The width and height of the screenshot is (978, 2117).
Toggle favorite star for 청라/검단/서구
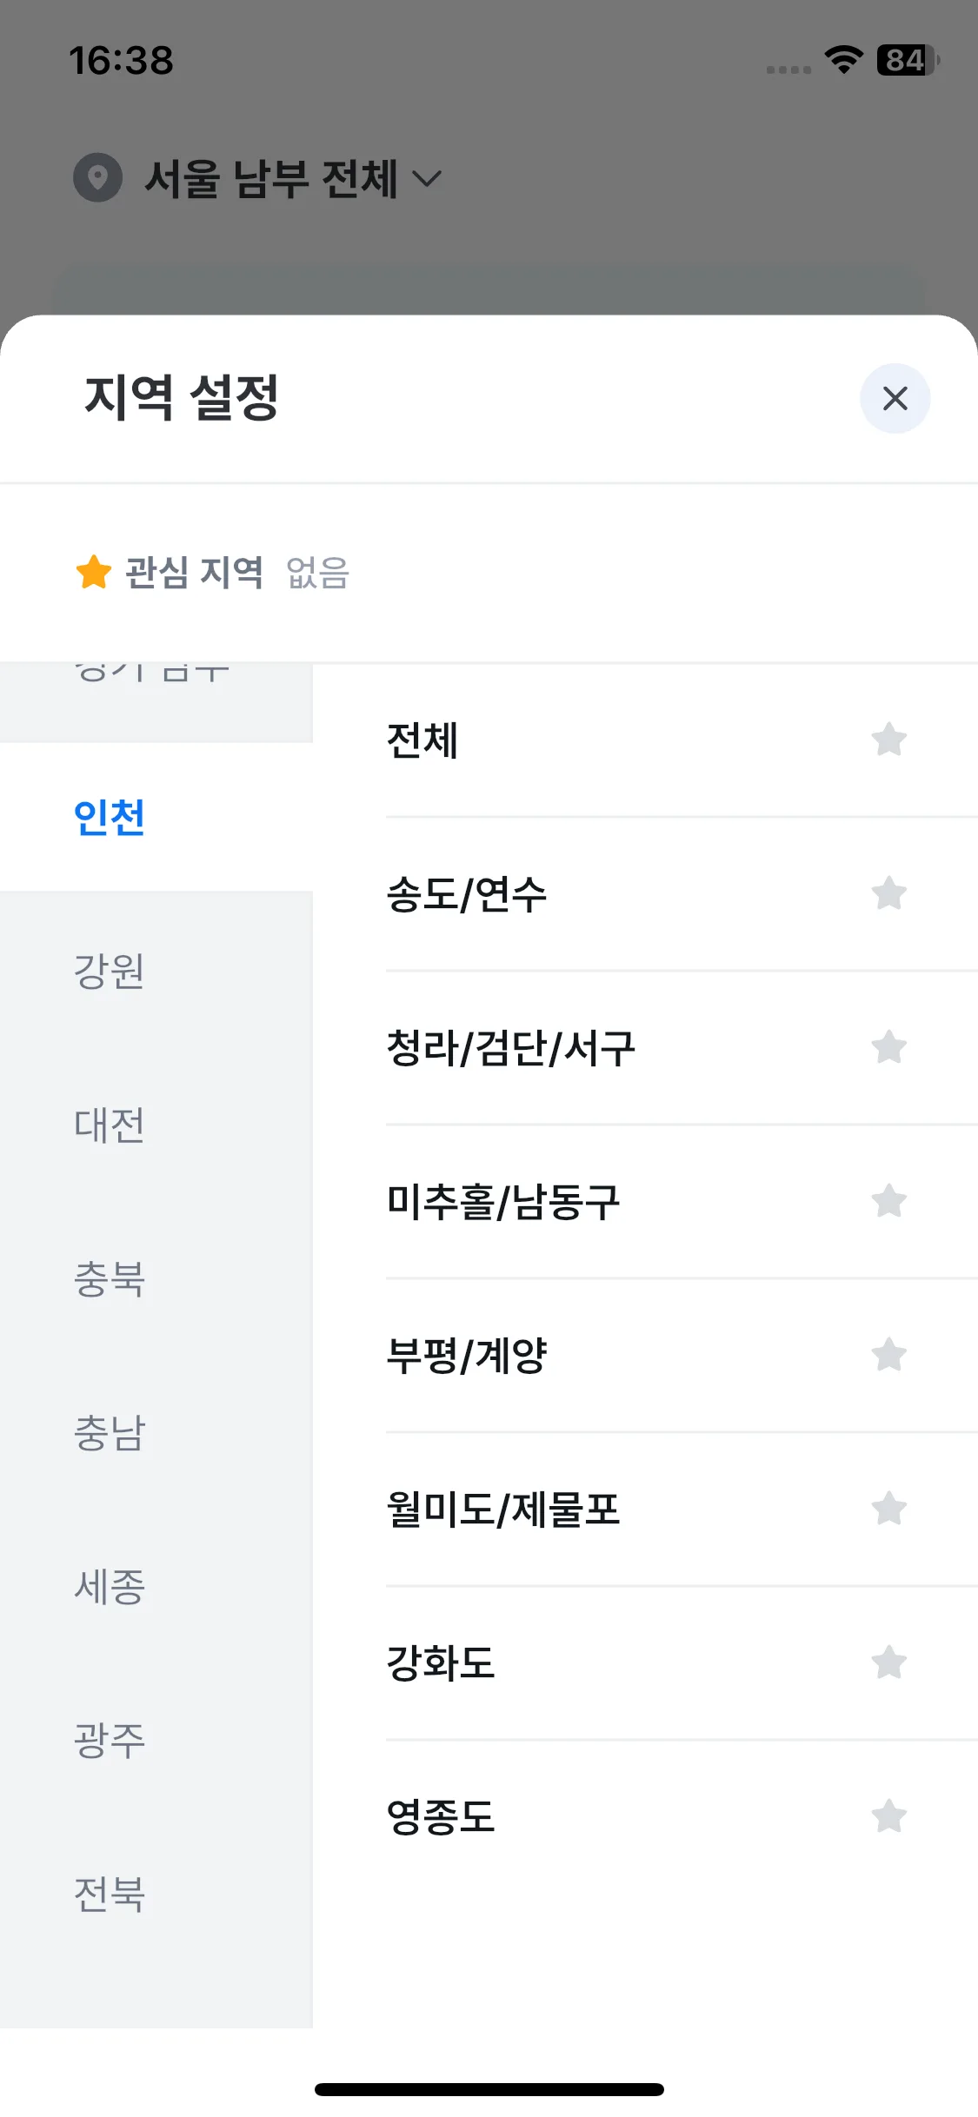point(888,1047)
